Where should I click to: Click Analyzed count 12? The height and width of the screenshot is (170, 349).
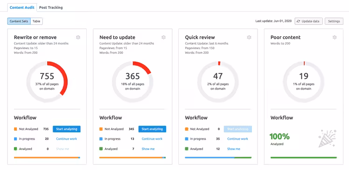tap(218, 149)
